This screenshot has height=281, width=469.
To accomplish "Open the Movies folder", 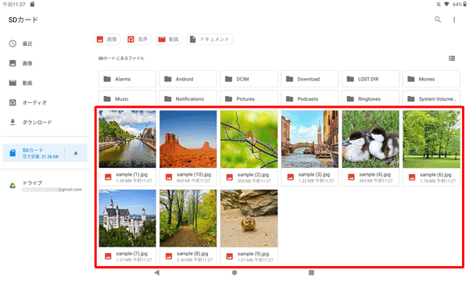I will (431, 79).
